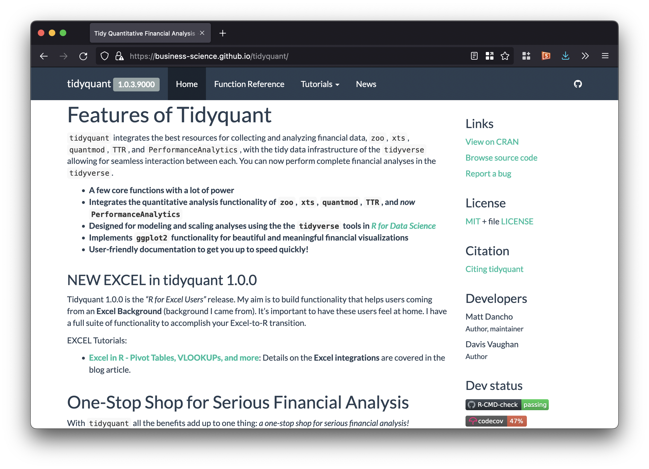Open Excel in R - Pivot Tables, VLOOKUPs link
649x469 pixels.
pyautogui.click(x=174, y=358)
